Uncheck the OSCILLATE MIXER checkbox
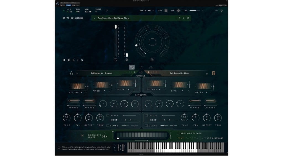Screen dimensions: 283x156 pyautogui.click(x=82, y=135)
